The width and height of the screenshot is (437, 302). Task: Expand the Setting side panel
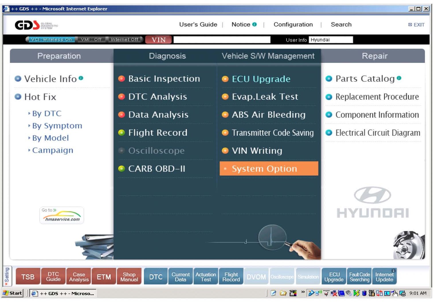[x=7, y=276]
